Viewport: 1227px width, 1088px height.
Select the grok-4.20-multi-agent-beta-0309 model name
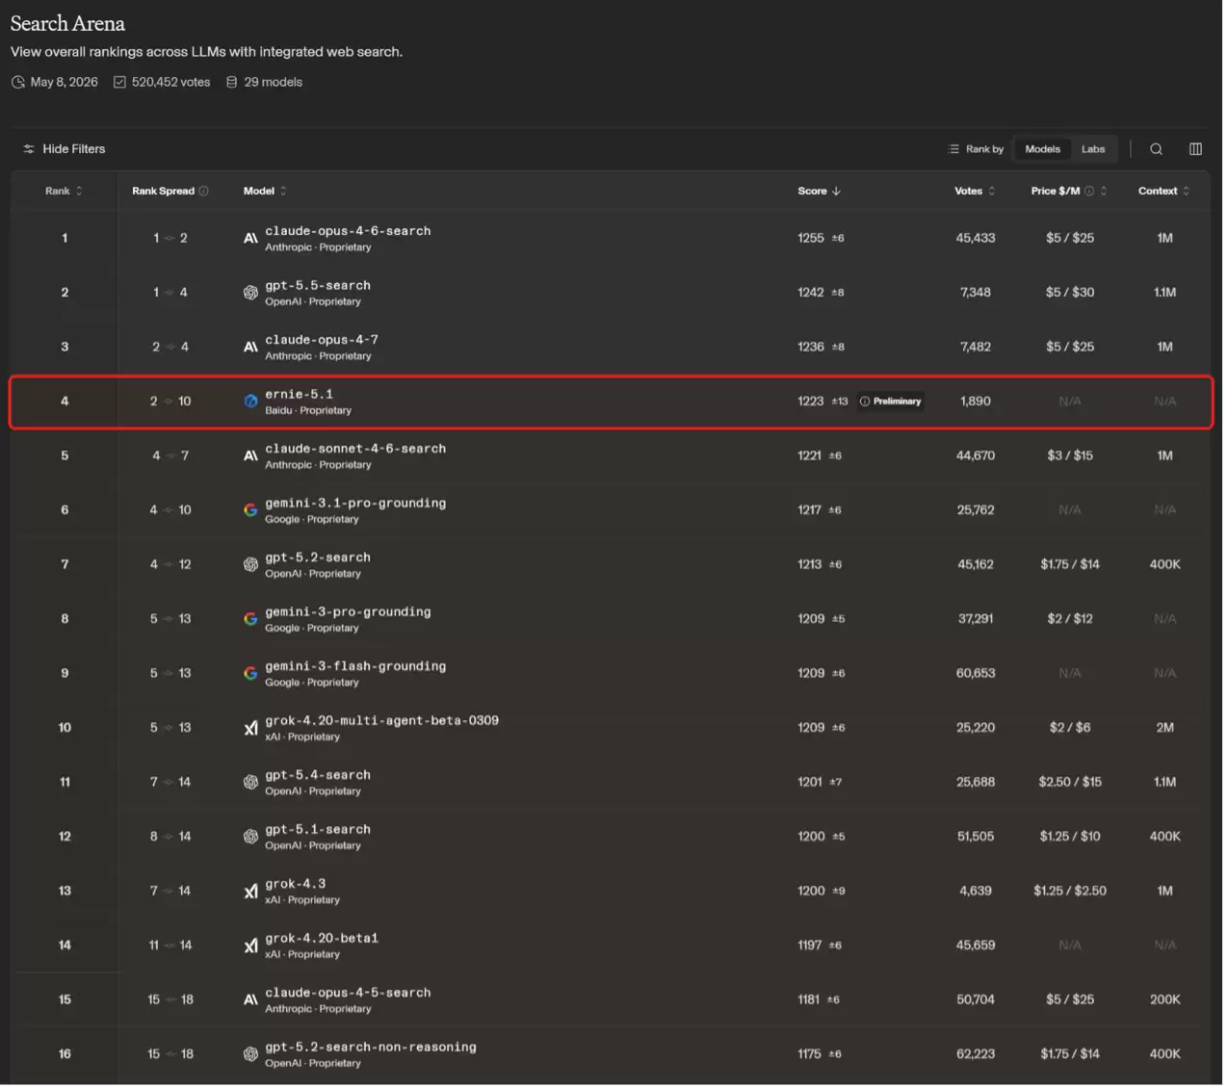point(382,722)
